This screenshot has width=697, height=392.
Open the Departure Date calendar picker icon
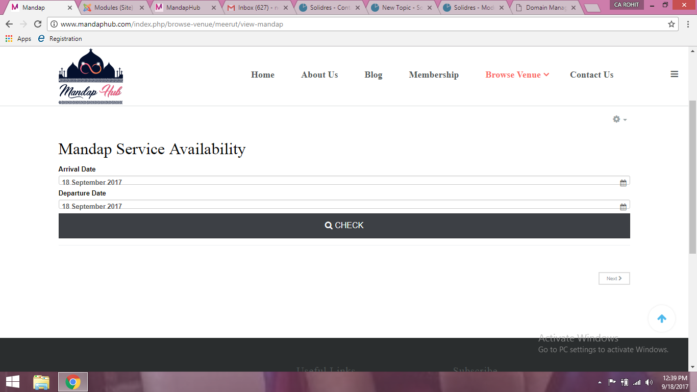(x=623, y=207)
